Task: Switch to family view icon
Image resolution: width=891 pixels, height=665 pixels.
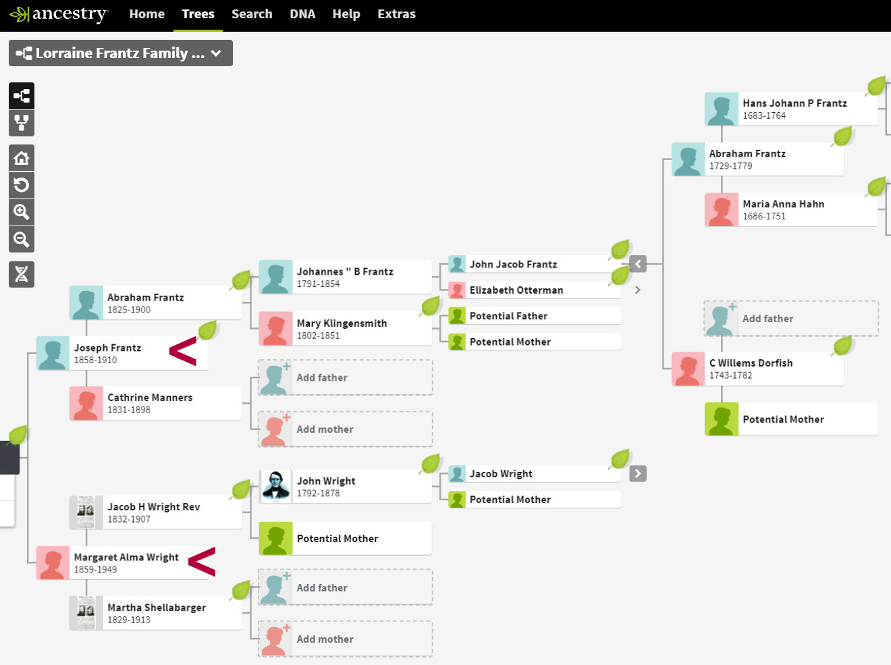Action: 22,124
